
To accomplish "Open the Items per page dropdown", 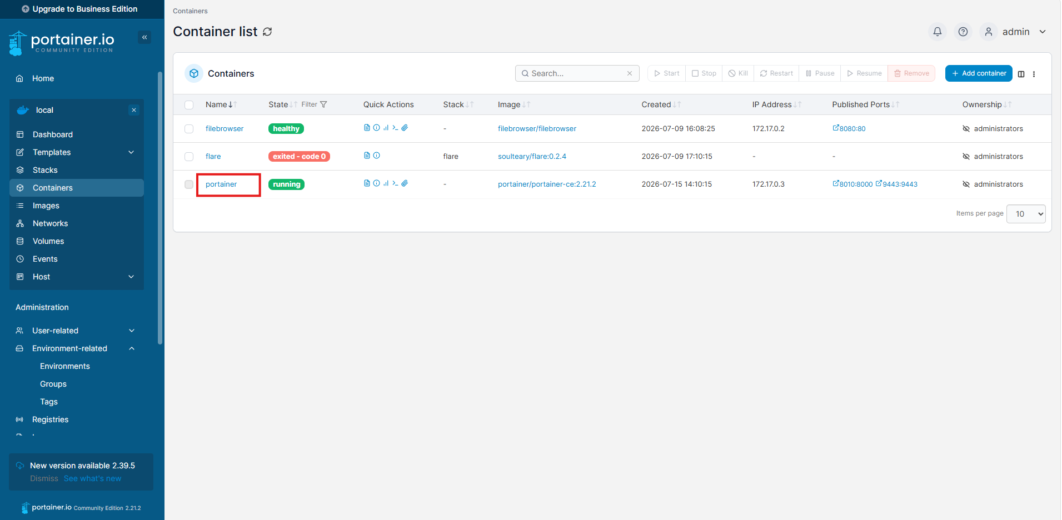I will [x=1026, y=214].
